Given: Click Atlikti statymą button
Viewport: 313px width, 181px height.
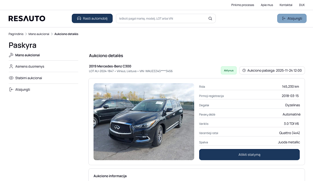Looking at the screenshot, I should click(249, 154).
